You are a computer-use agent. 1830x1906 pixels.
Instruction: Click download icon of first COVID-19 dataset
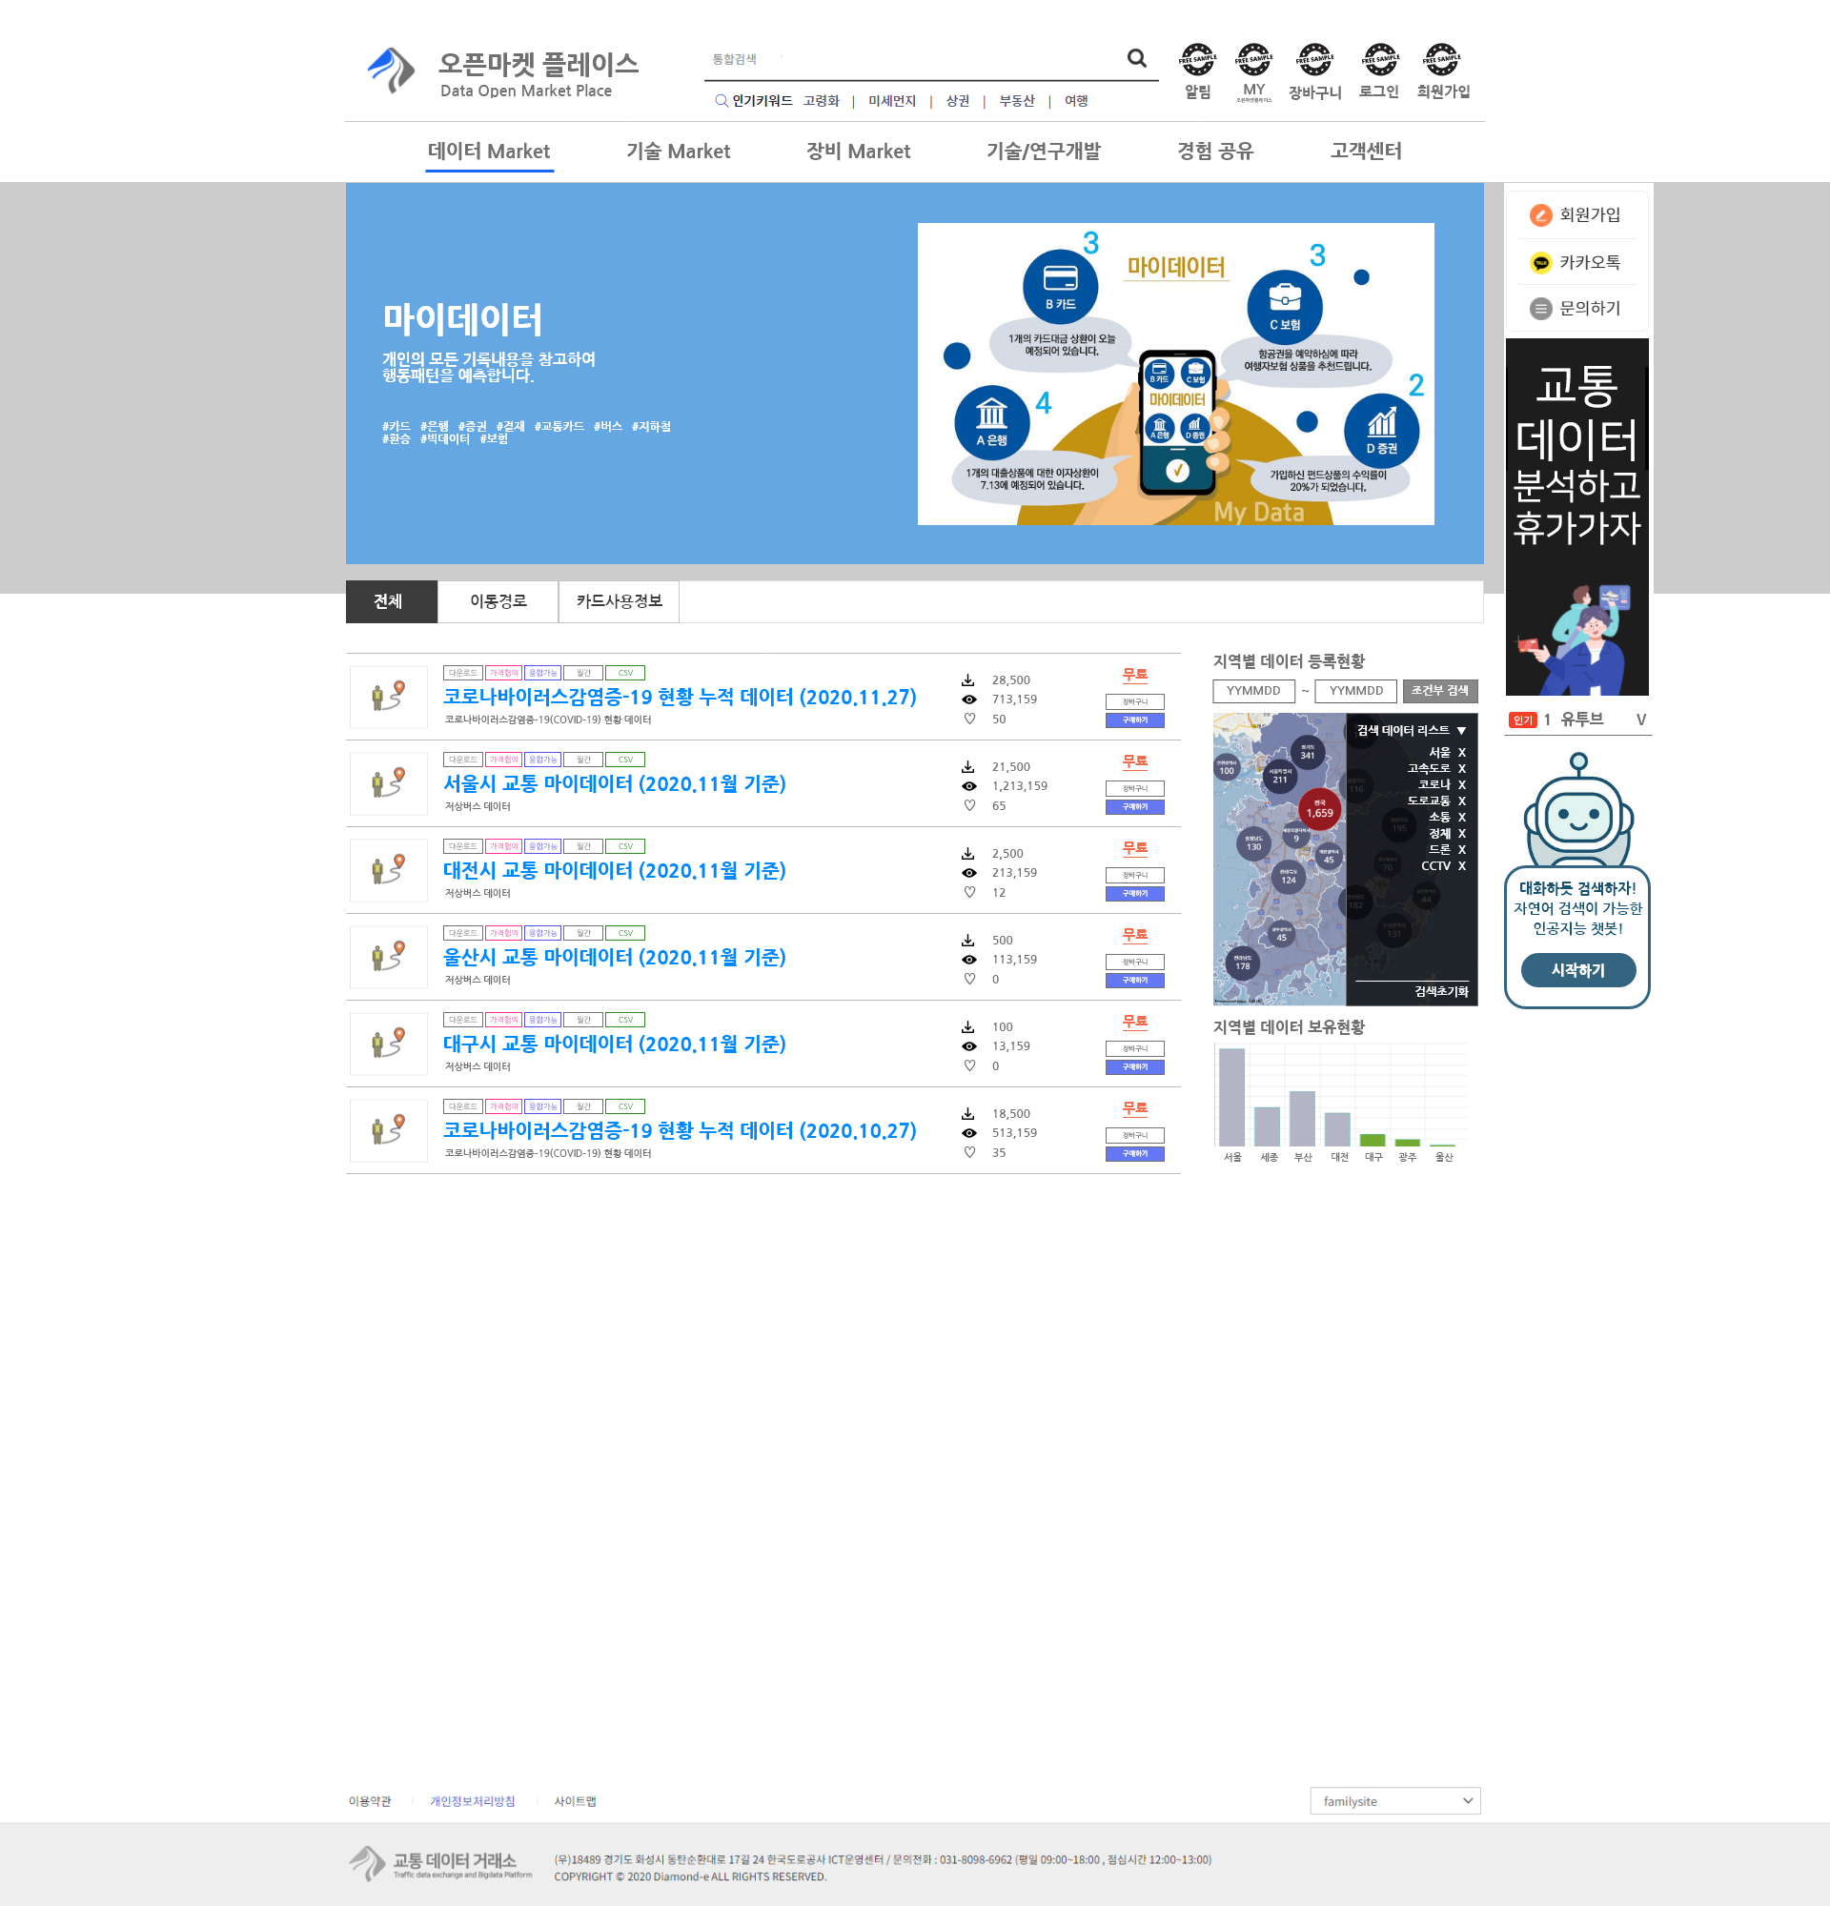tap(967, 679)
